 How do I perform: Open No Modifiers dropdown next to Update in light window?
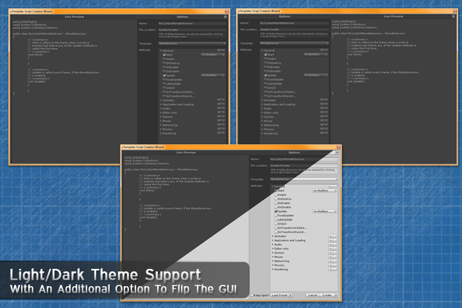coord(324,211)
